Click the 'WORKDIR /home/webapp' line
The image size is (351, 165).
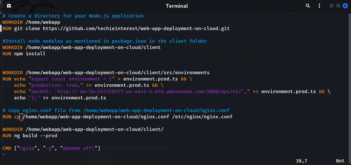(x=31, y=22)
